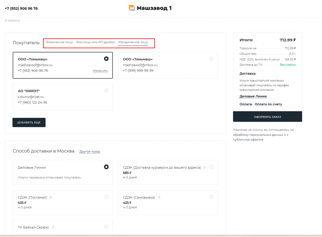The image size is (322, 237).
Task: Pick СДЭК (Постамат) delivery radio button
Action: pyautogui.click(x=106, y=197)
